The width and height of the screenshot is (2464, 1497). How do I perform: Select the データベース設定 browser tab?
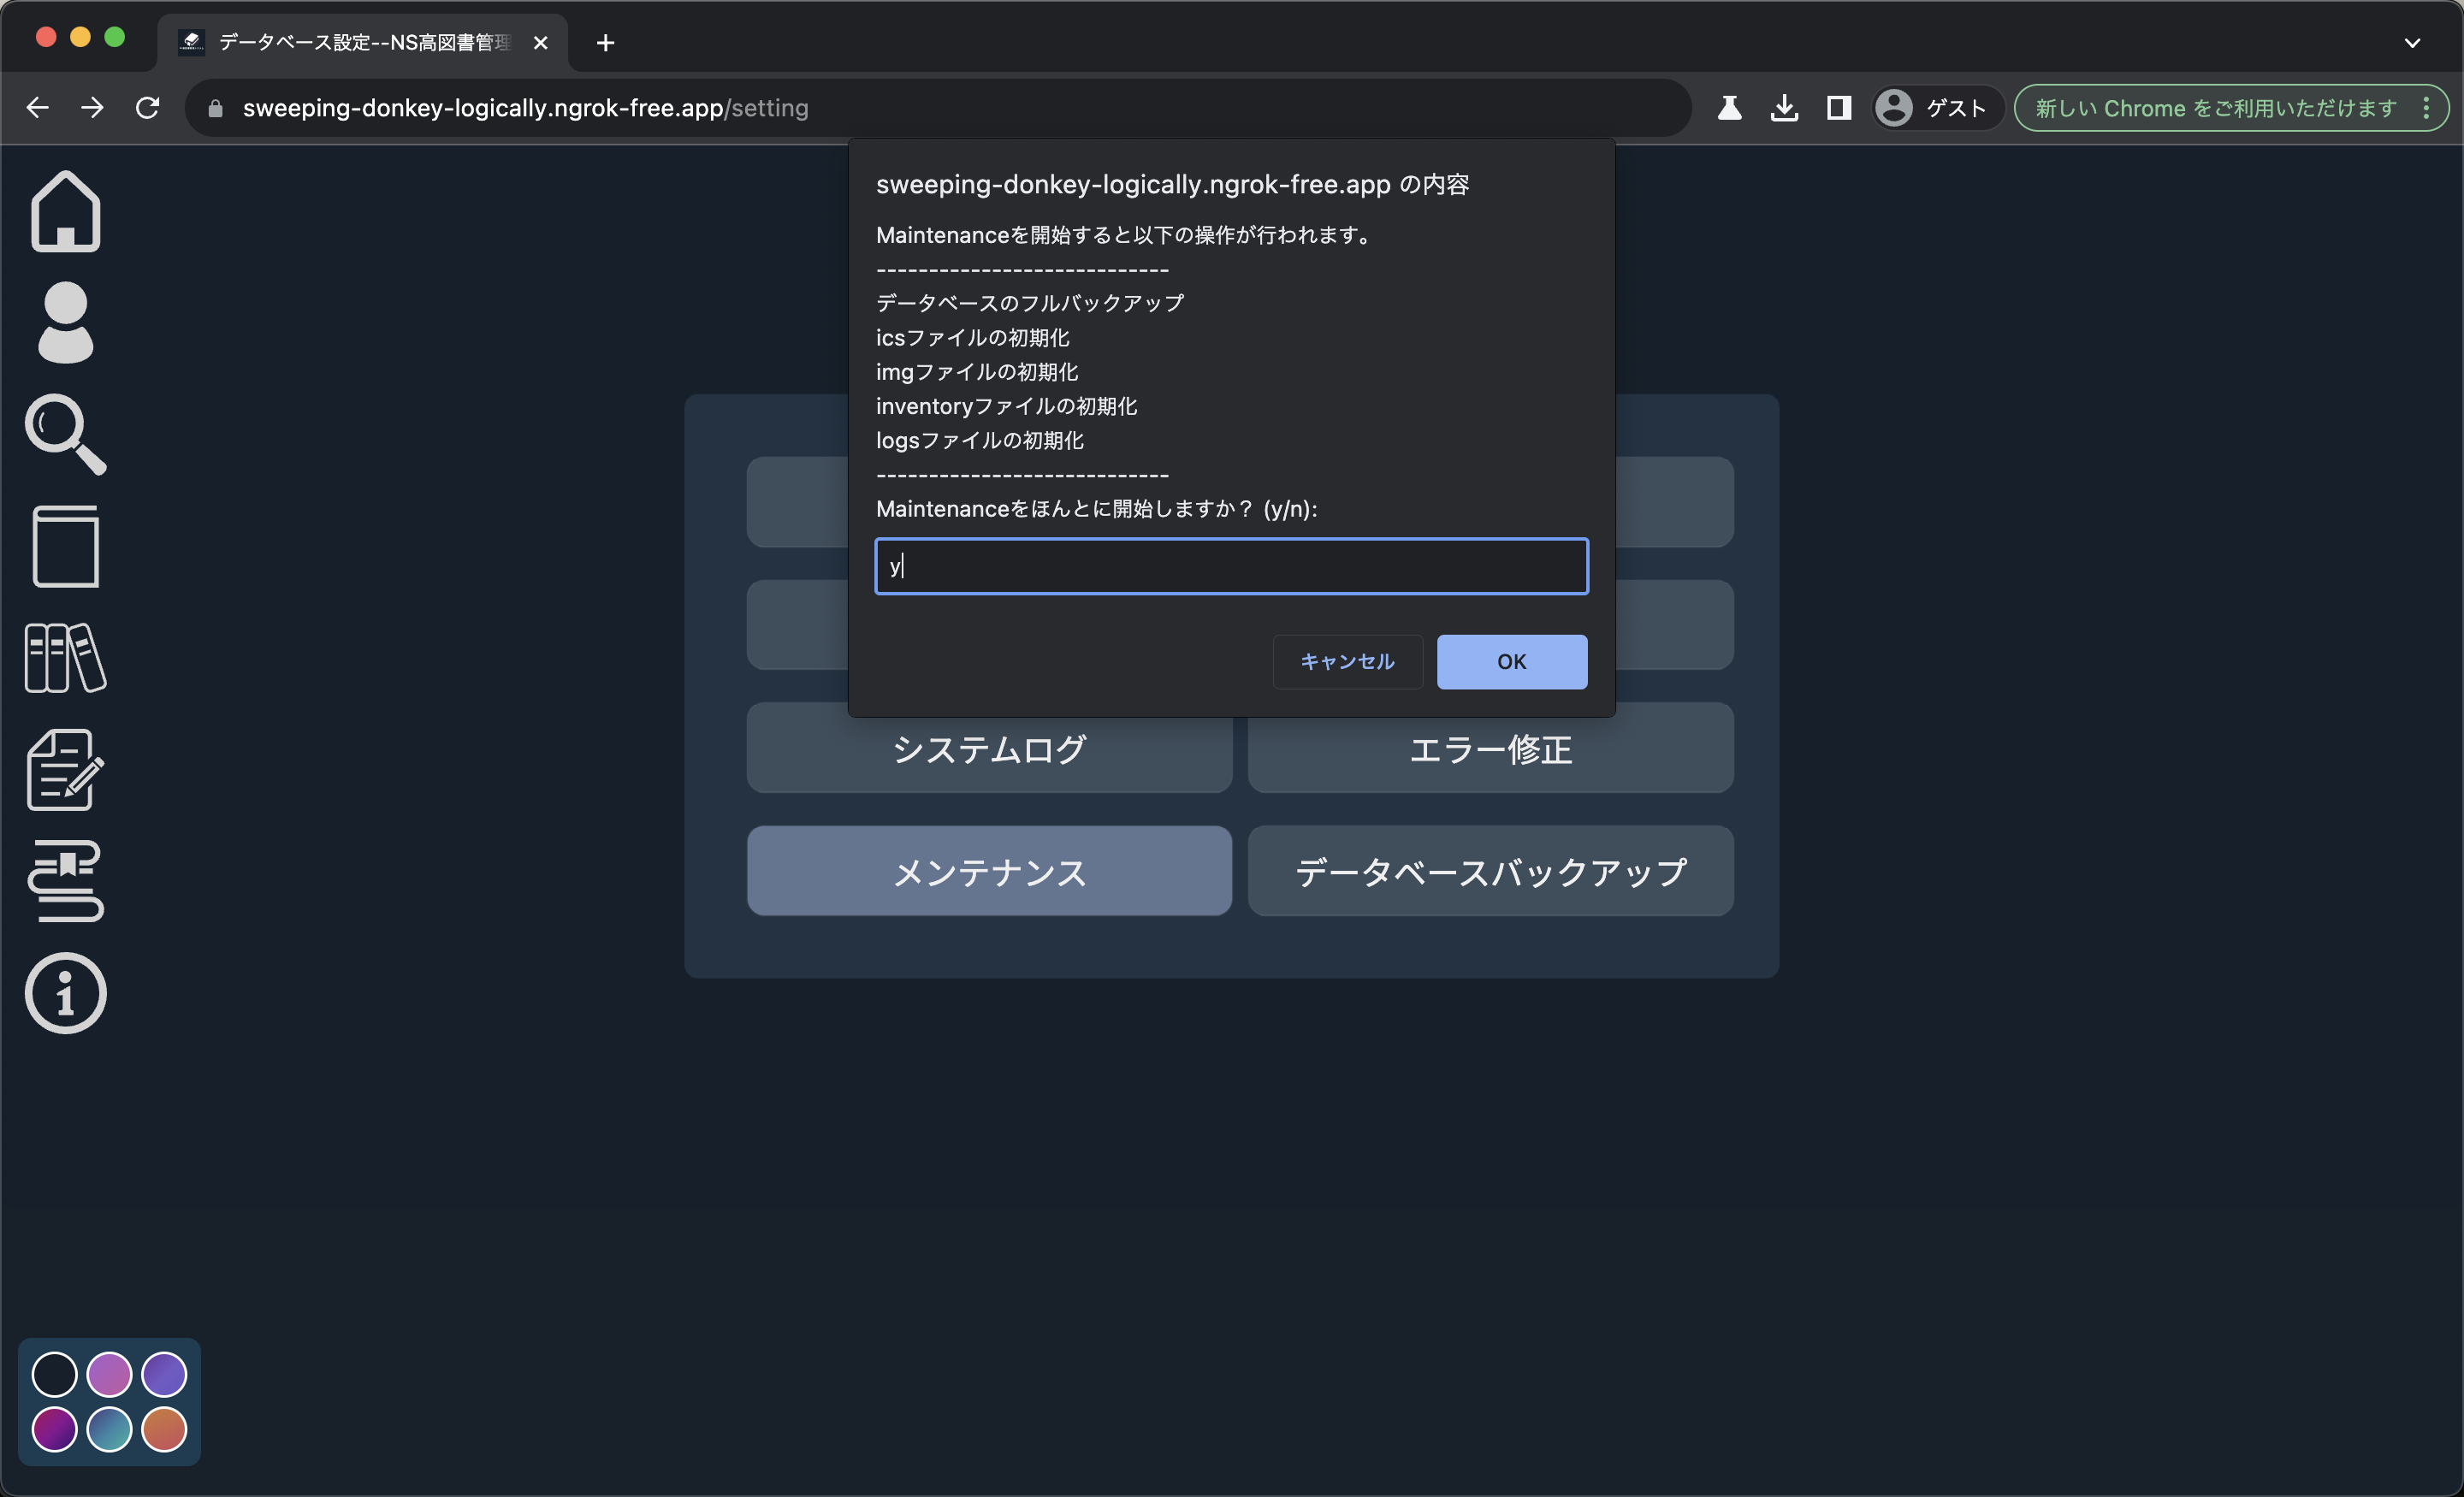coord(360,43)
